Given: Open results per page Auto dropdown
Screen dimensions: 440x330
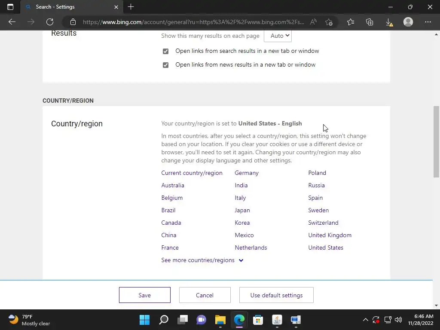Looking at the screenshot, I should [278, 36].
